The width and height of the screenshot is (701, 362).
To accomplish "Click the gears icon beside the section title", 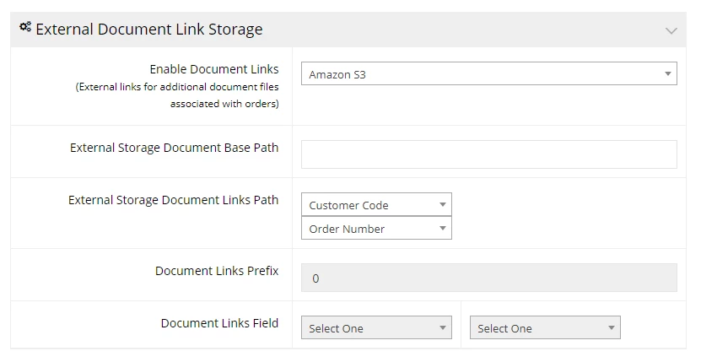I will pos(25,27).
